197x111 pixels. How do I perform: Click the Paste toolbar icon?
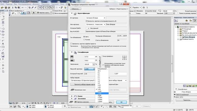coord(19,8)
